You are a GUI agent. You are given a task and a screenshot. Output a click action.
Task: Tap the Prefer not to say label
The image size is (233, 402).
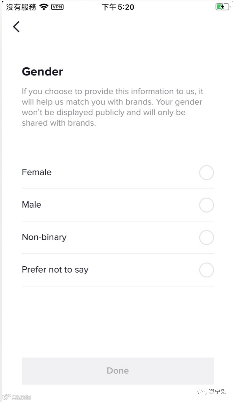(x=55, y=270)
